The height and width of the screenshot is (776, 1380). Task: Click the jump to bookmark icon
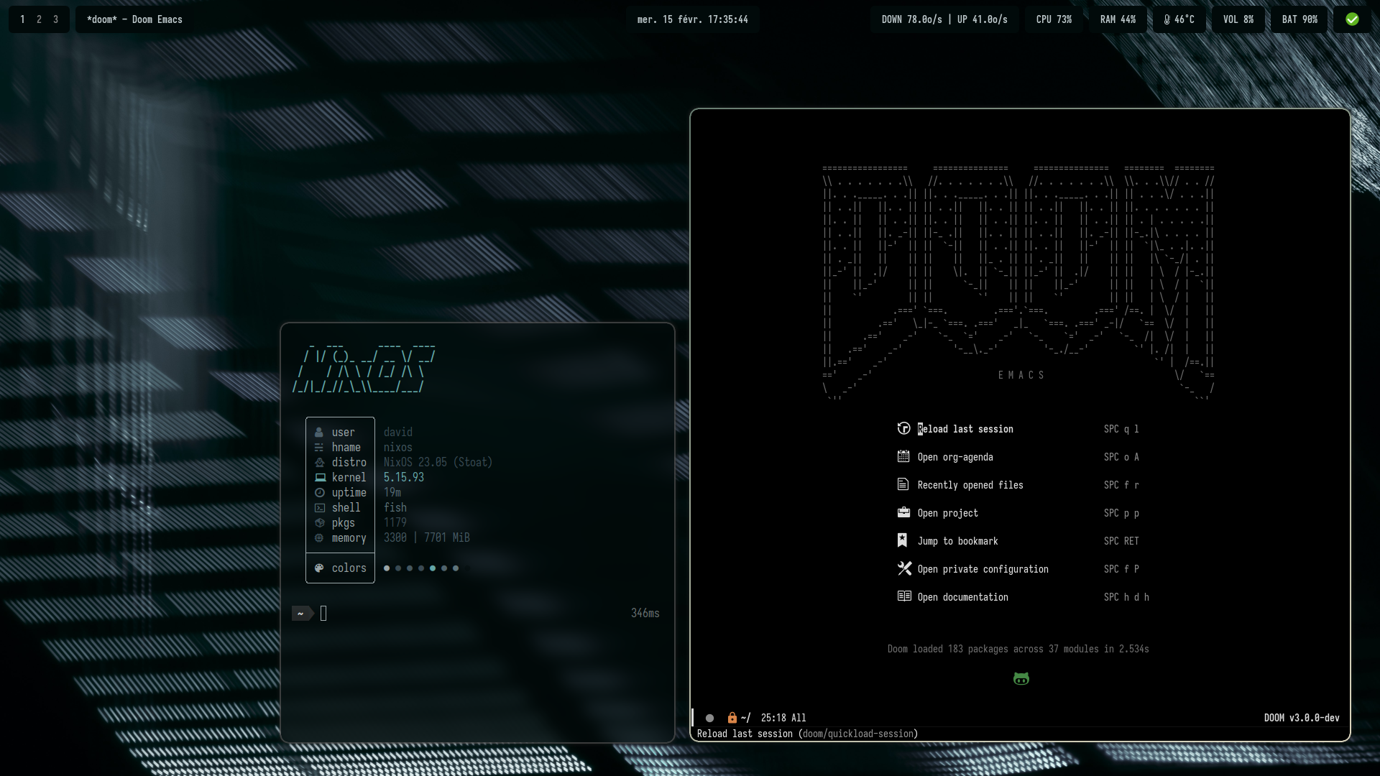[x=903, y=540]
